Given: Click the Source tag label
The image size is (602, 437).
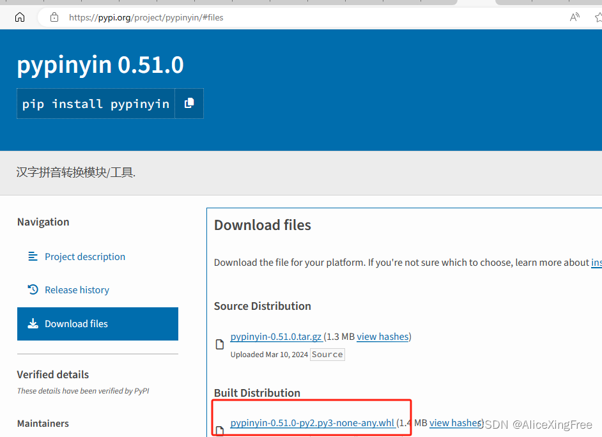Looking at the screenshot, I should click(x=327, y=355).
